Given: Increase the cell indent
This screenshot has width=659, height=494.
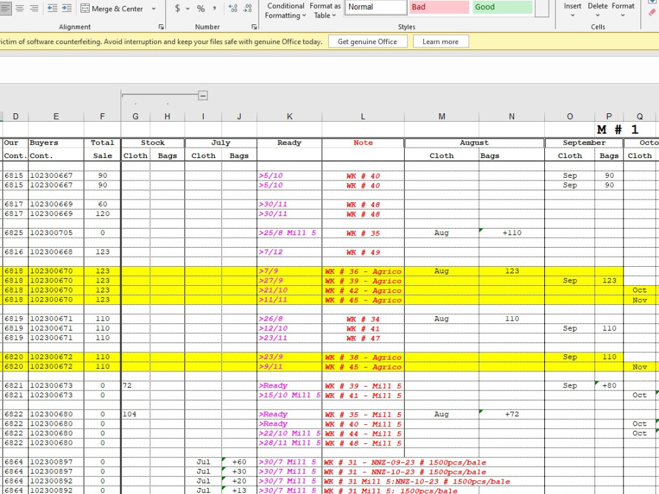Looking at the screenshot, I should 67,9.
